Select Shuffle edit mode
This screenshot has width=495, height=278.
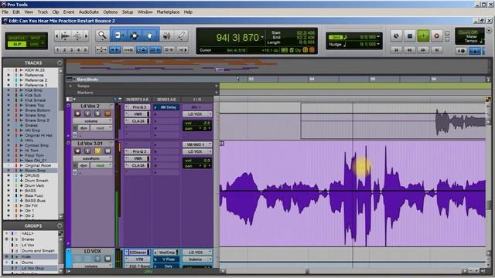point(17,38)
